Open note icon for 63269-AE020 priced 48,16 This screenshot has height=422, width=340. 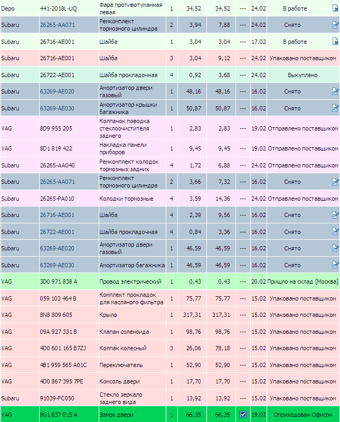[335, 91]
